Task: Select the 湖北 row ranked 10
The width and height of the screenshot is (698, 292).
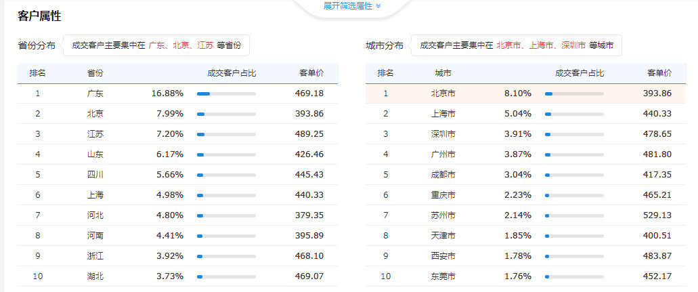Action: pos(177,276)
